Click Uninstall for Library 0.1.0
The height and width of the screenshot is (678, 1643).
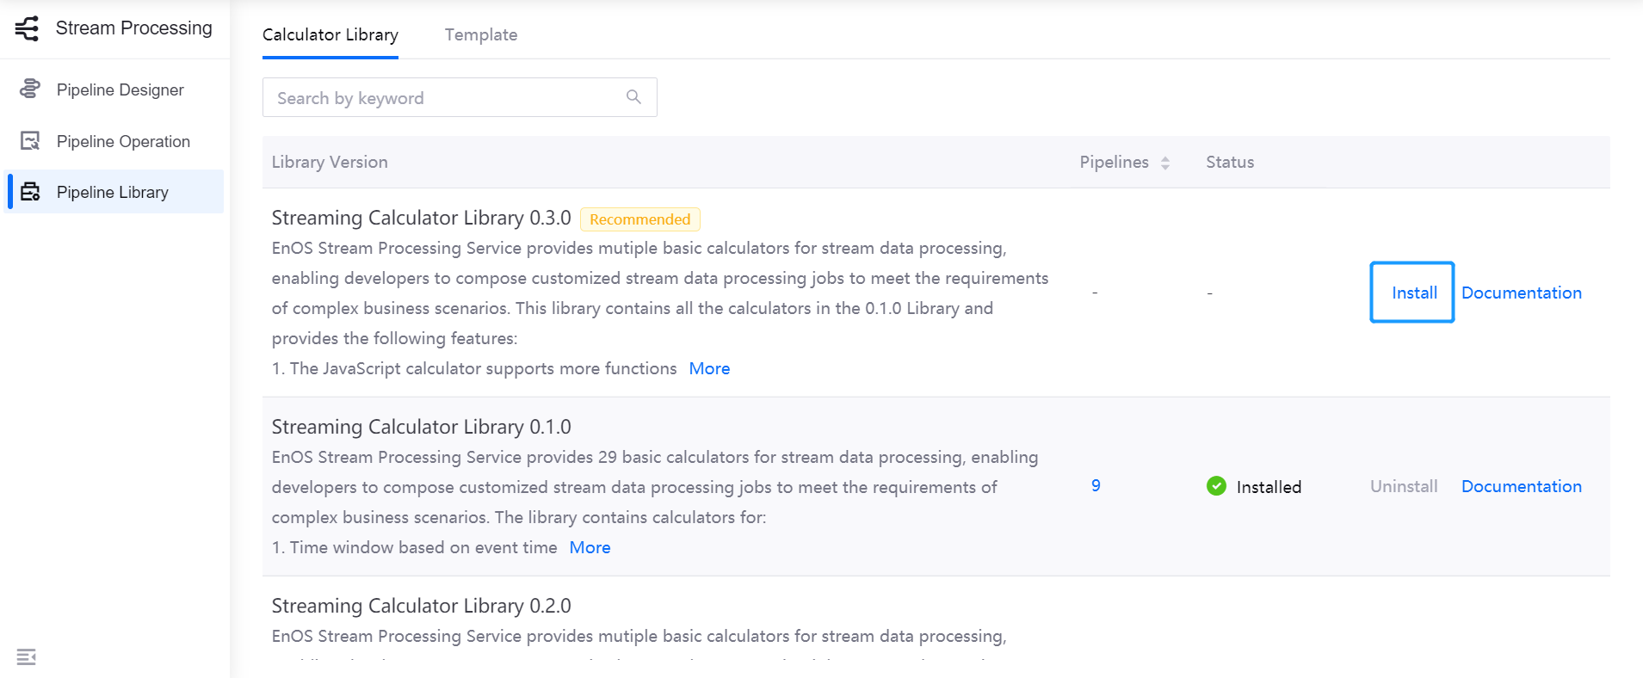[x=1404, y=486]
